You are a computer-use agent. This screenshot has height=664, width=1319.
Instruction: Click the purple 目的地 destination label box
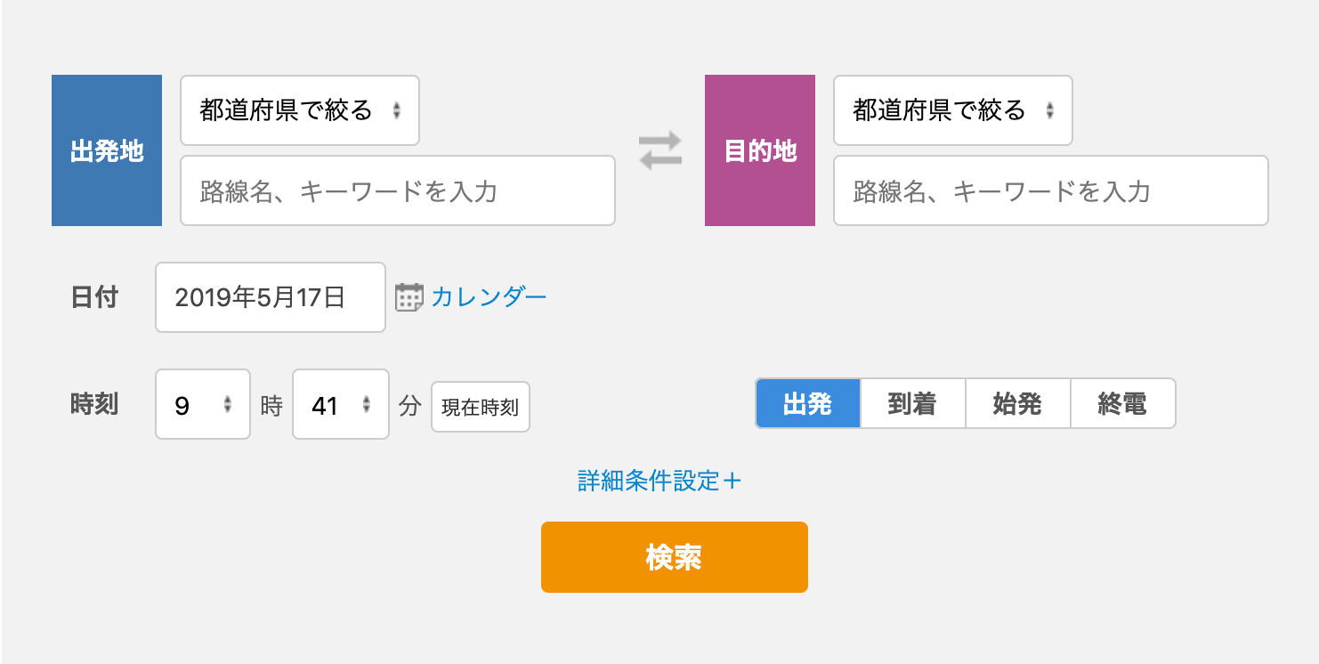tap(759, 150)
